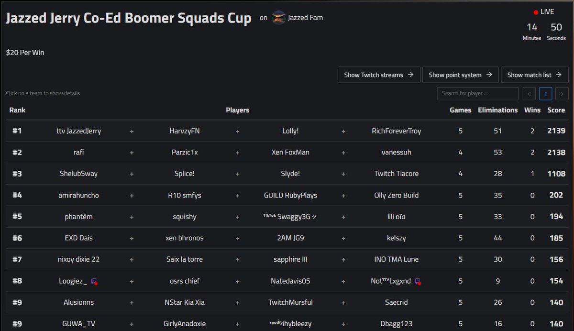Click the Score column header
This screenshot has width=574, height=331.
[x=556, y=110]
